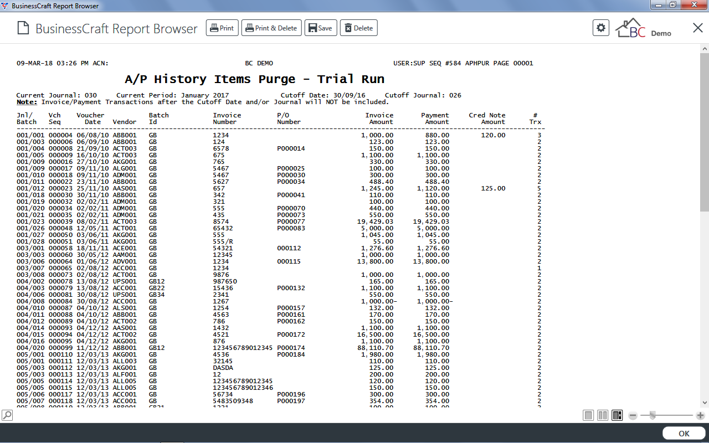709x443 pixels.
Task: Click the scrollbar up arrow
Action: click(704, 48)
